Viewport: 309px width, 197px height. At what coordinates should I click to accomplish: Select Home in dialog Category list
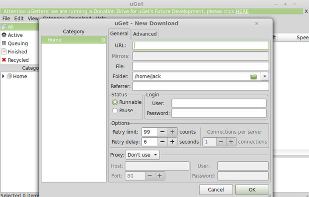click(74, 40)
